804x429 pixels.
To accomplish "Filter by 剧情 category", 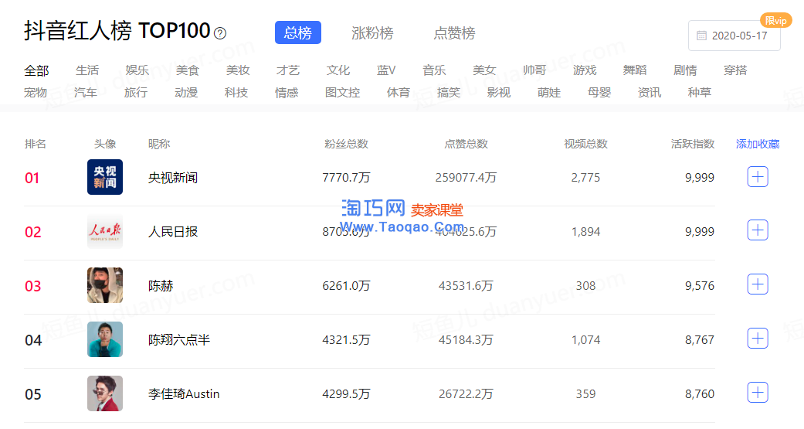I will pos(686,70).
